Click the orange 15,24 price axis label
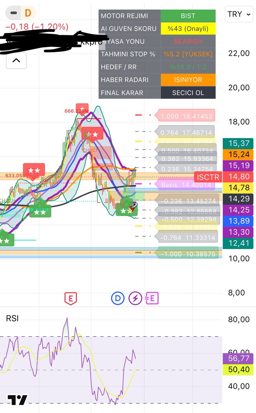Image resolution: width=256 pixels, height=413 pixels. [238, 155]
